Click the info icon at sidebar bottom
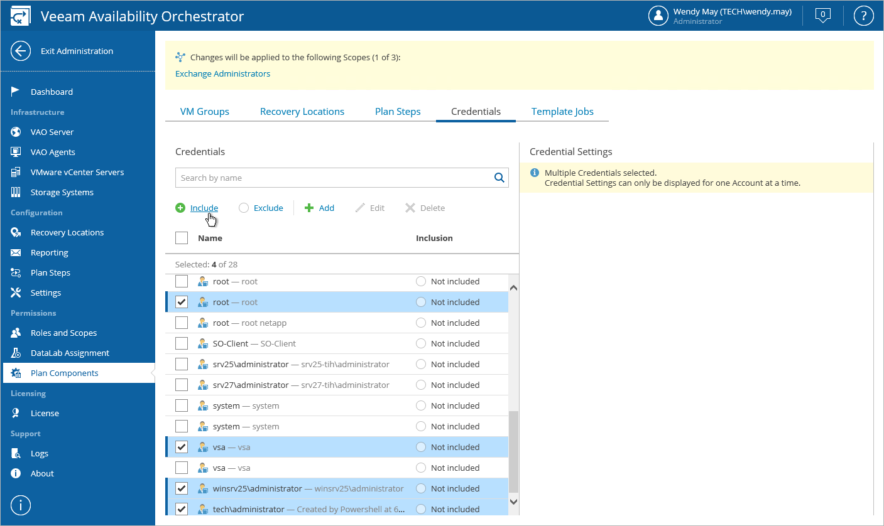Viewport: 884px width, 526px height. tap(21, 505)
